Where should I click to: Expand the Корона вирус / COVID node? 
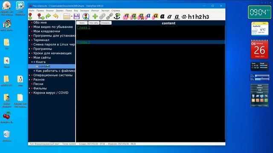(x=29, y=93)
